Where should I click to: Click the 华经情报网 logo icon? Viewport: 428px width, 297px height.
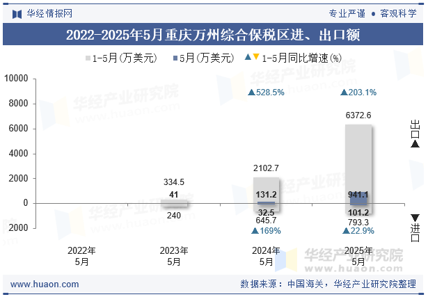[x=17, y=14]
